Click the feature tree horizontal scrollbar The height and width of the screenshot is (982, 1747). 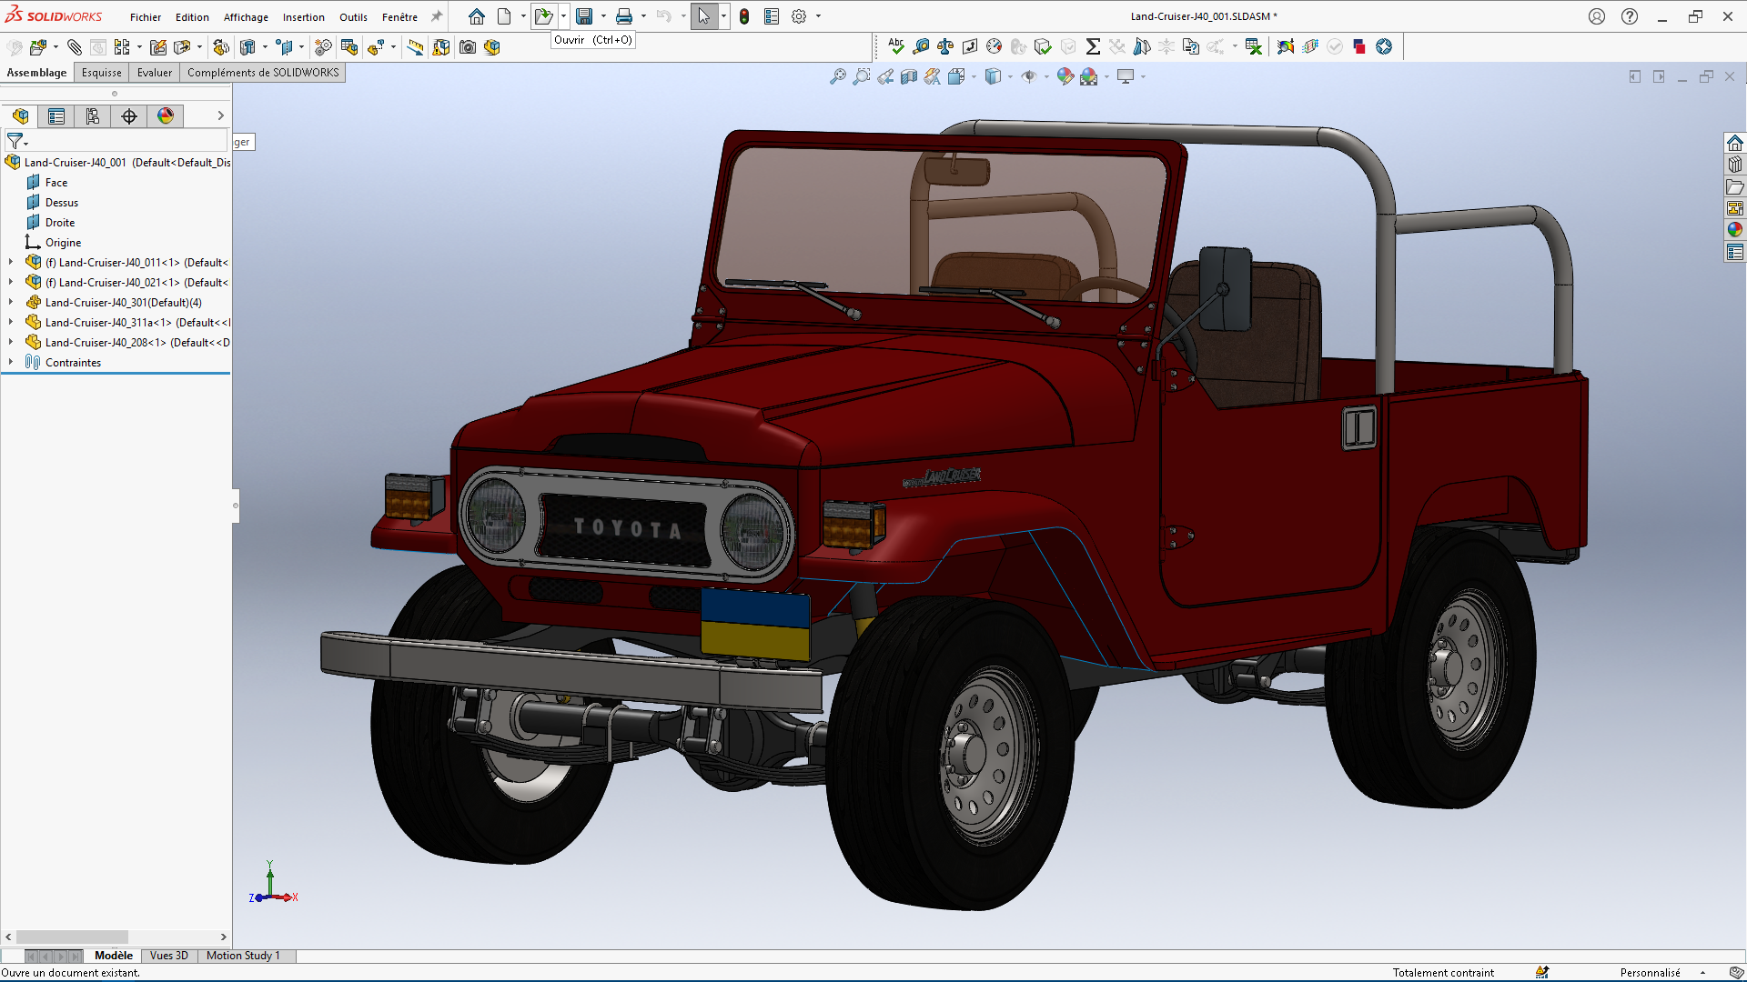(73, 937)
